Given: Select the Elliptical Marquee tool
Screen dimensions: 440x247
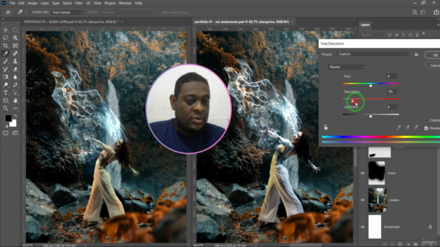Looking at the screenshot, I should click(x=15, y=30).
